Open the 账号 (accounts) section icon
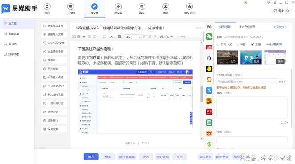 tap(47, 7)
